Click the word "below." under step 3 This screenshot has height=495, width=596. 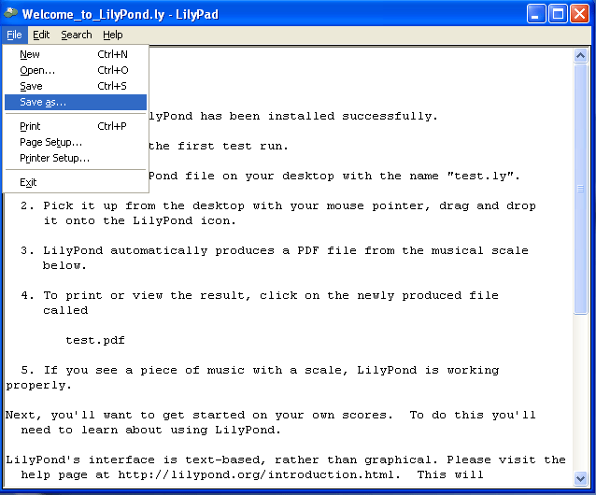(64, 265)
